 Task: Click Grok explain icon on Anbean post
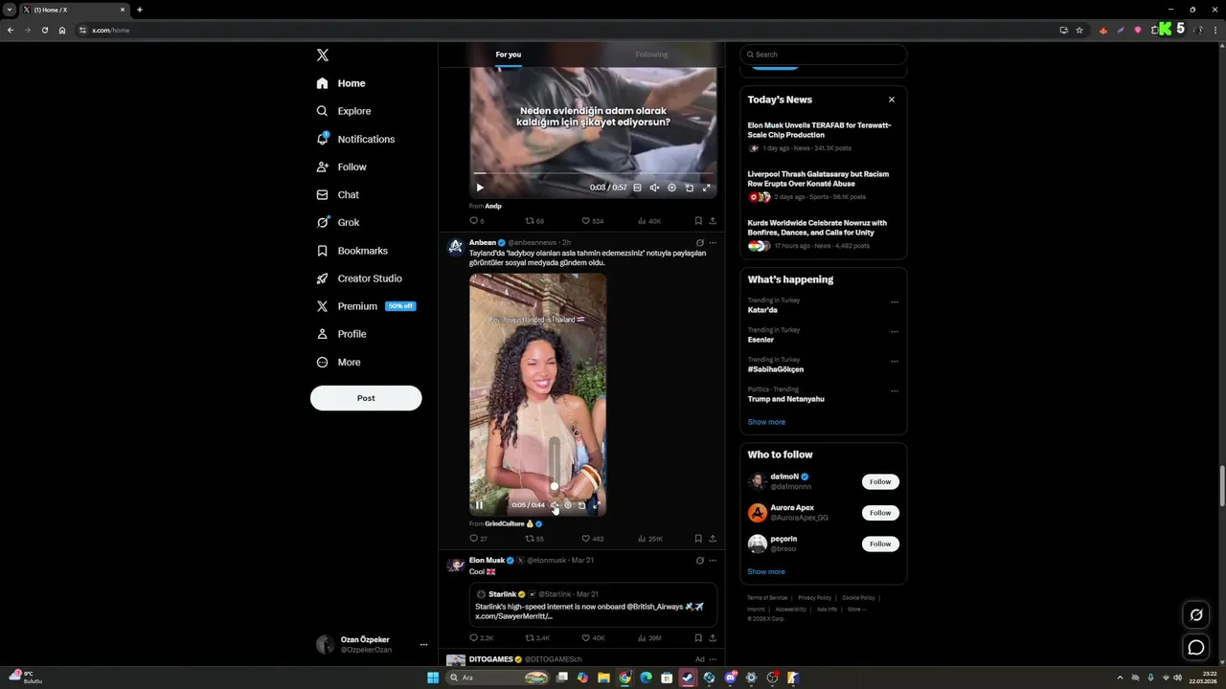point(700,243)
